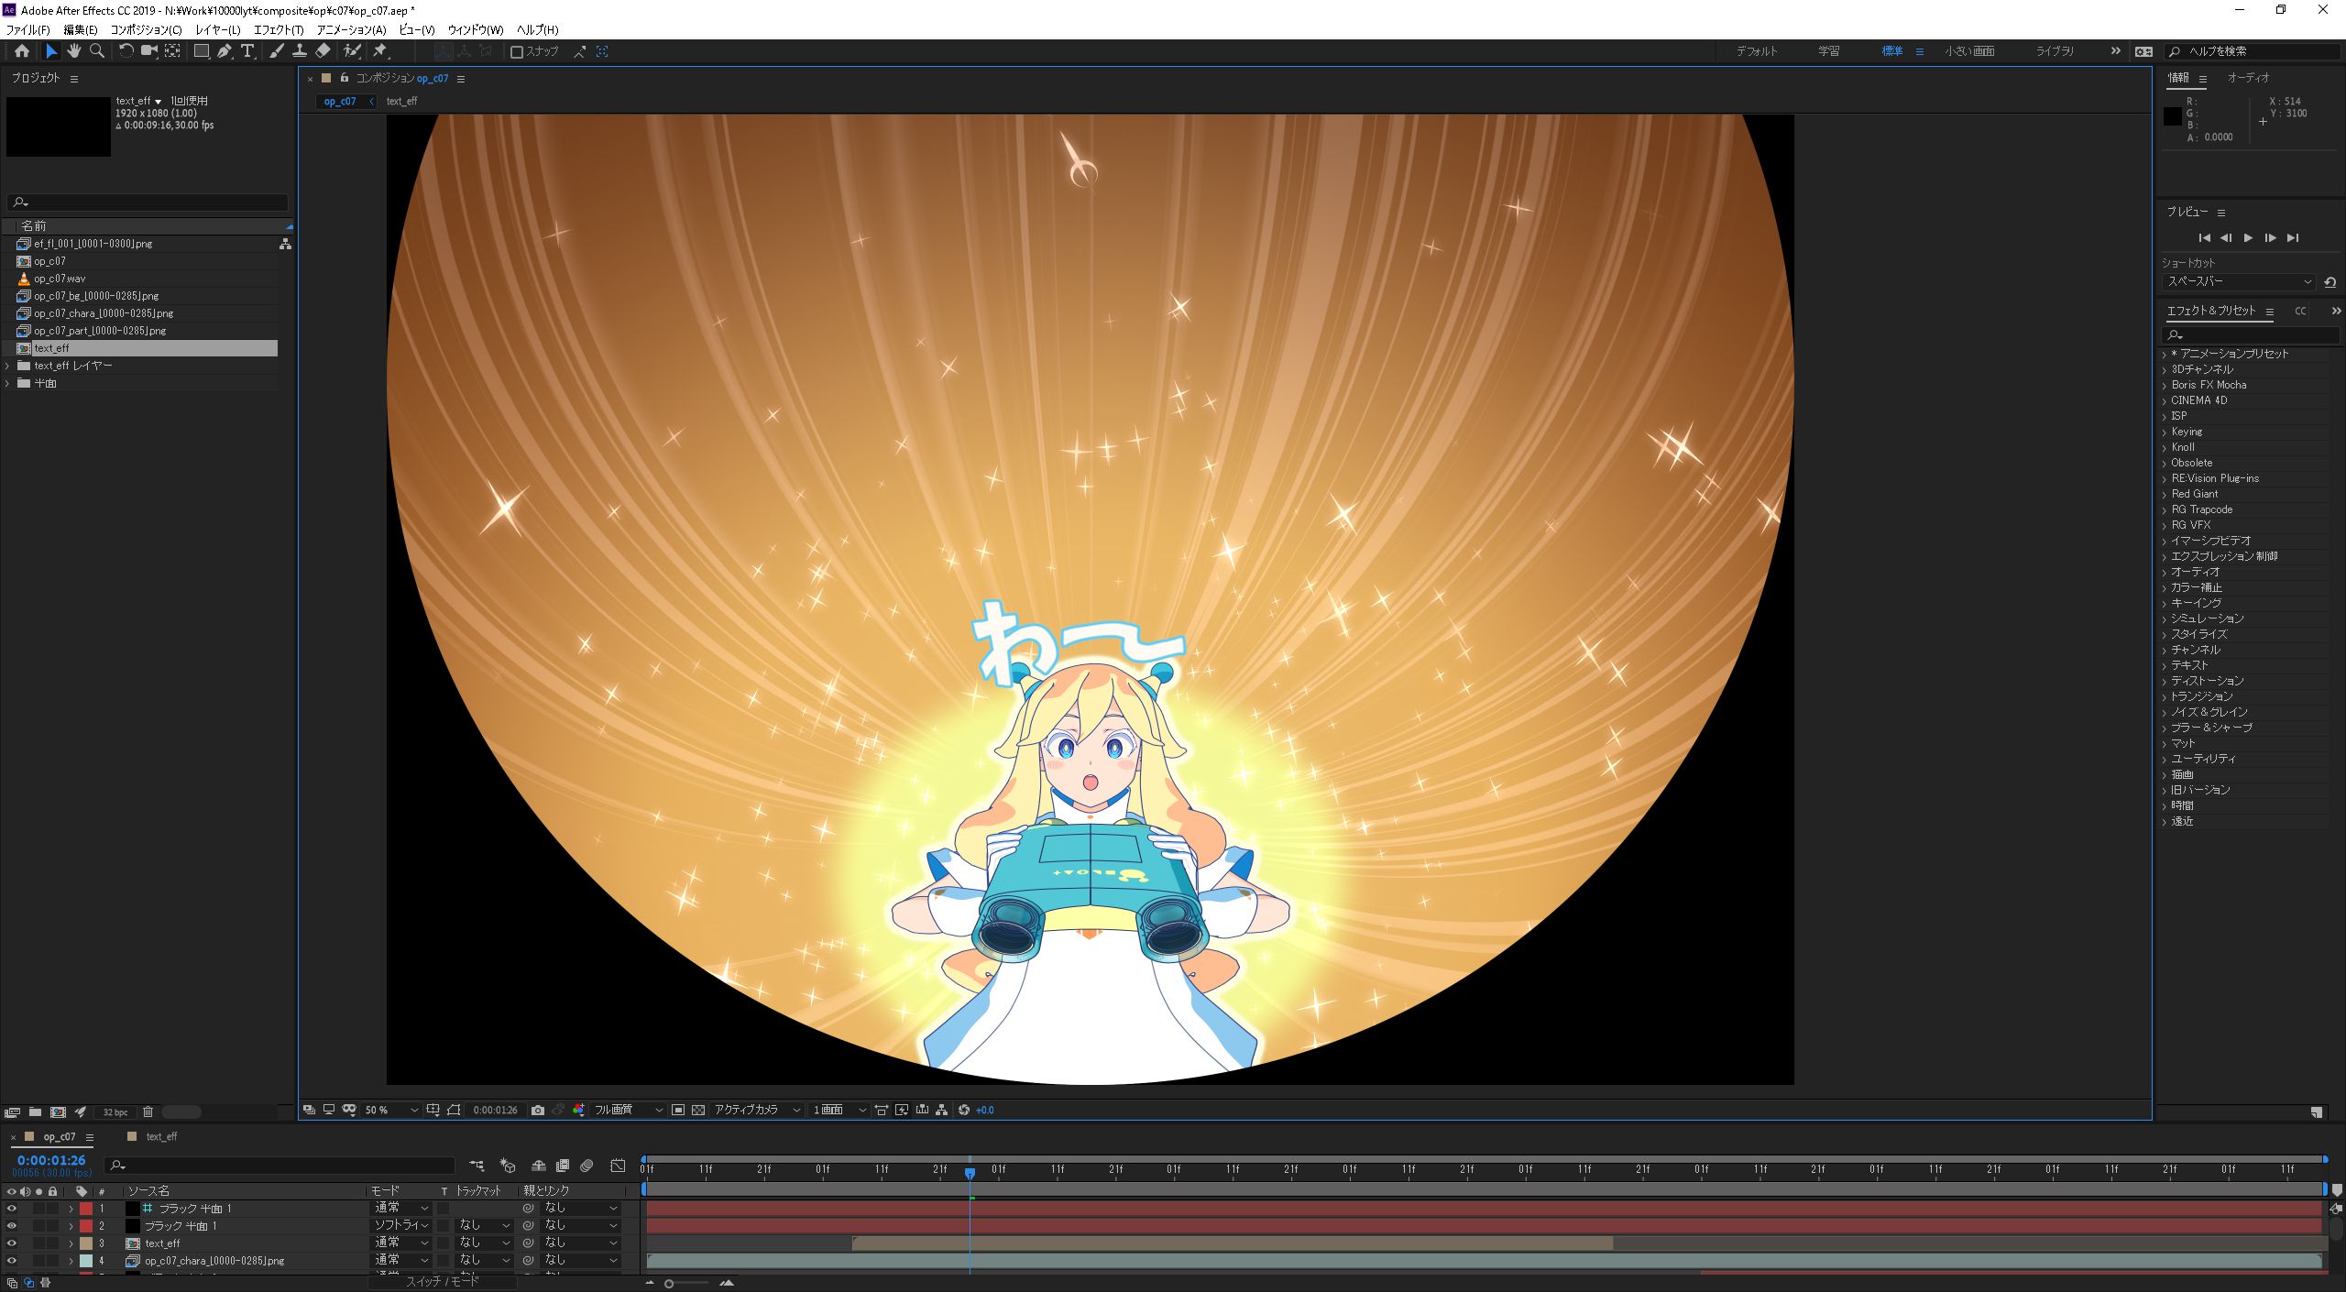Open the フル画質 resolution dropdown
Screen dimensions: 2346x1292
click(x=629, y=1110)
